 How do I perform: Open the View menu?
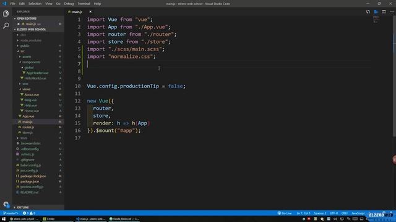[x=49, y=4]
